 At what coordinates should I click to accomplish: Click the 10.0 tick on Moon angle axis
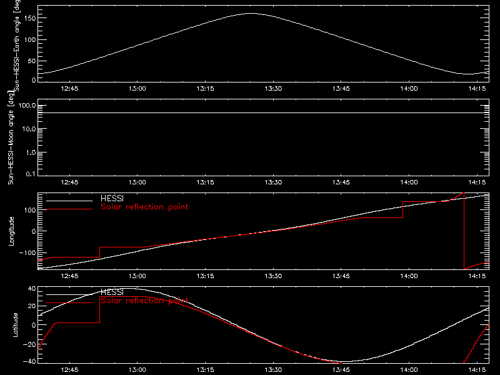[x=29, y=129]
